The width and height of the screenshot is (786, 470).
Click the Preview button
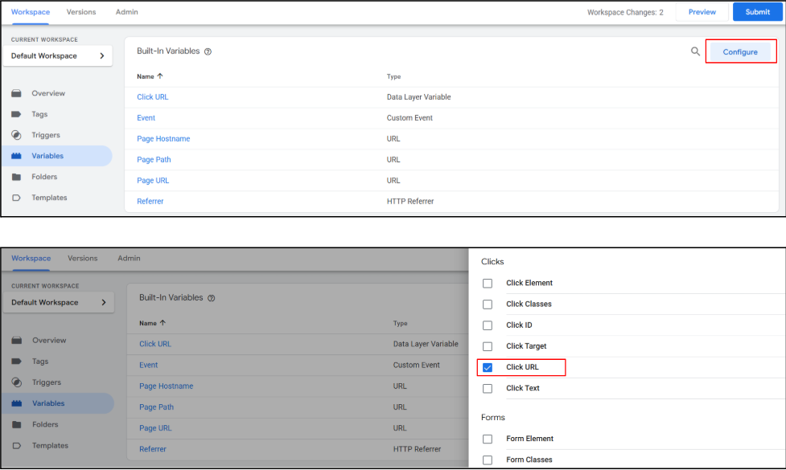point(702,12)
